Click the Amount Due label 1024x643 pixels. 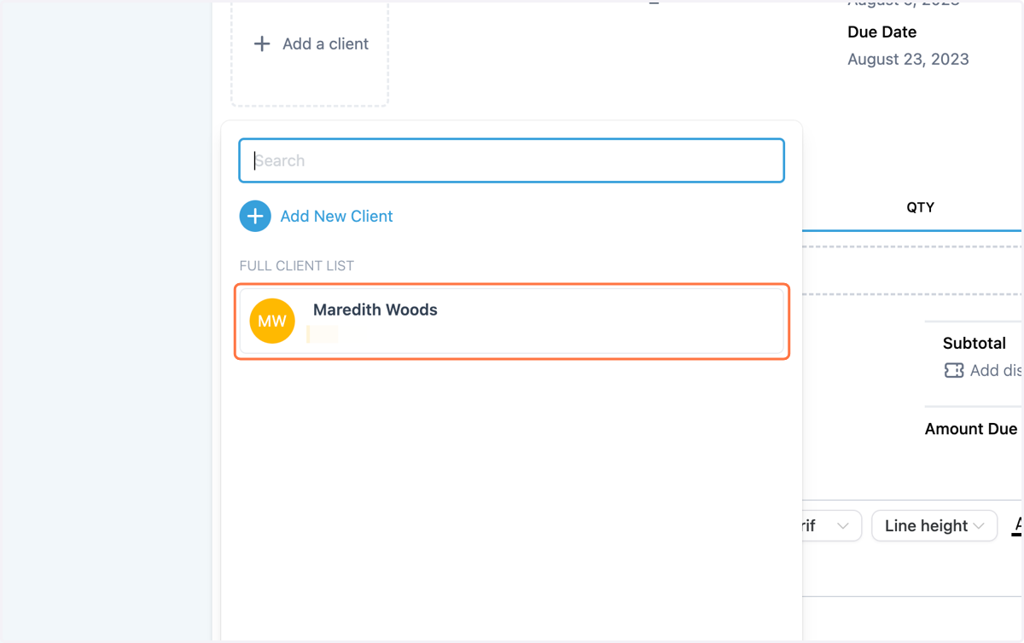pos(971,429)
